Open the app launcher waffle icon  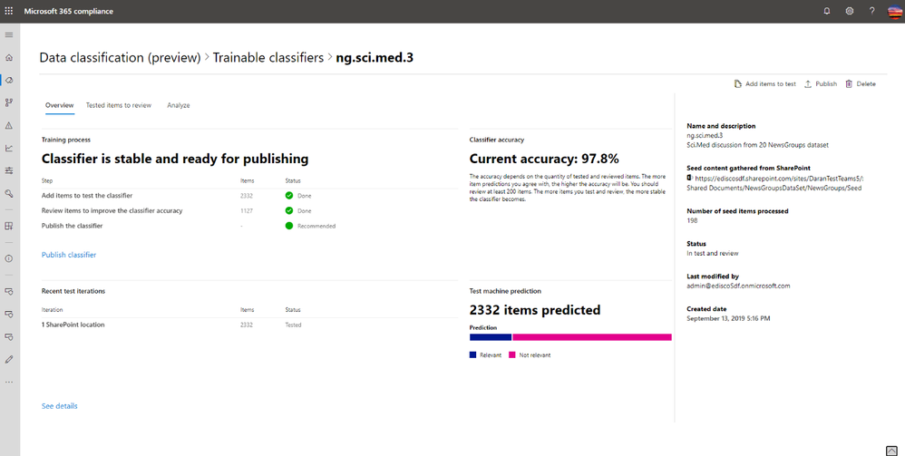point(9,11)
